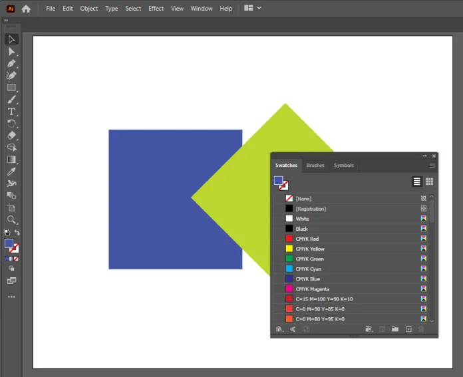
Task: Activate the Type tool
Action: 11,111
